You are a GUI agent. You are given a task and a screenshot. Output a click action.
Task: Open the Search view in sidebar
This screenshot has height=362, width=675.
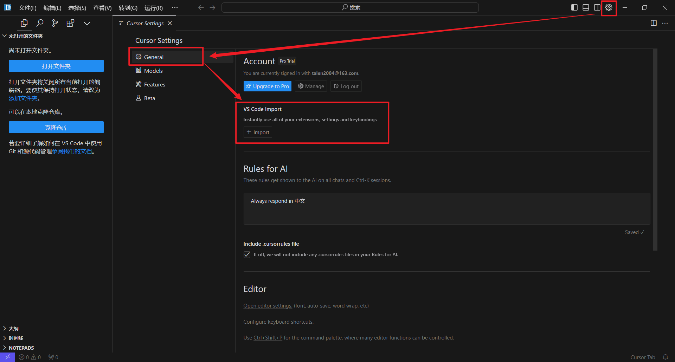pyautogui.click(x=40, y=23)
